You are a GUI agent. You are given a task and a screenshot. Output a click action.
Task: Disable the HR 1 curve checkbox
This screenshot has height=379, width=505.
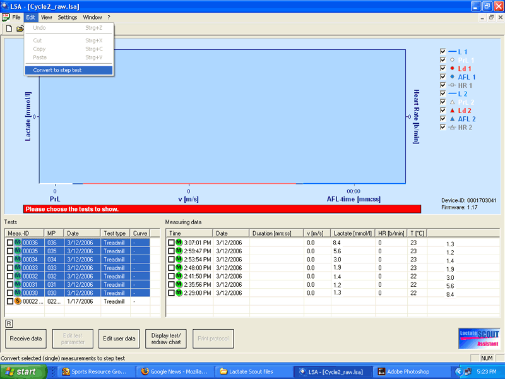pos(443,85)
